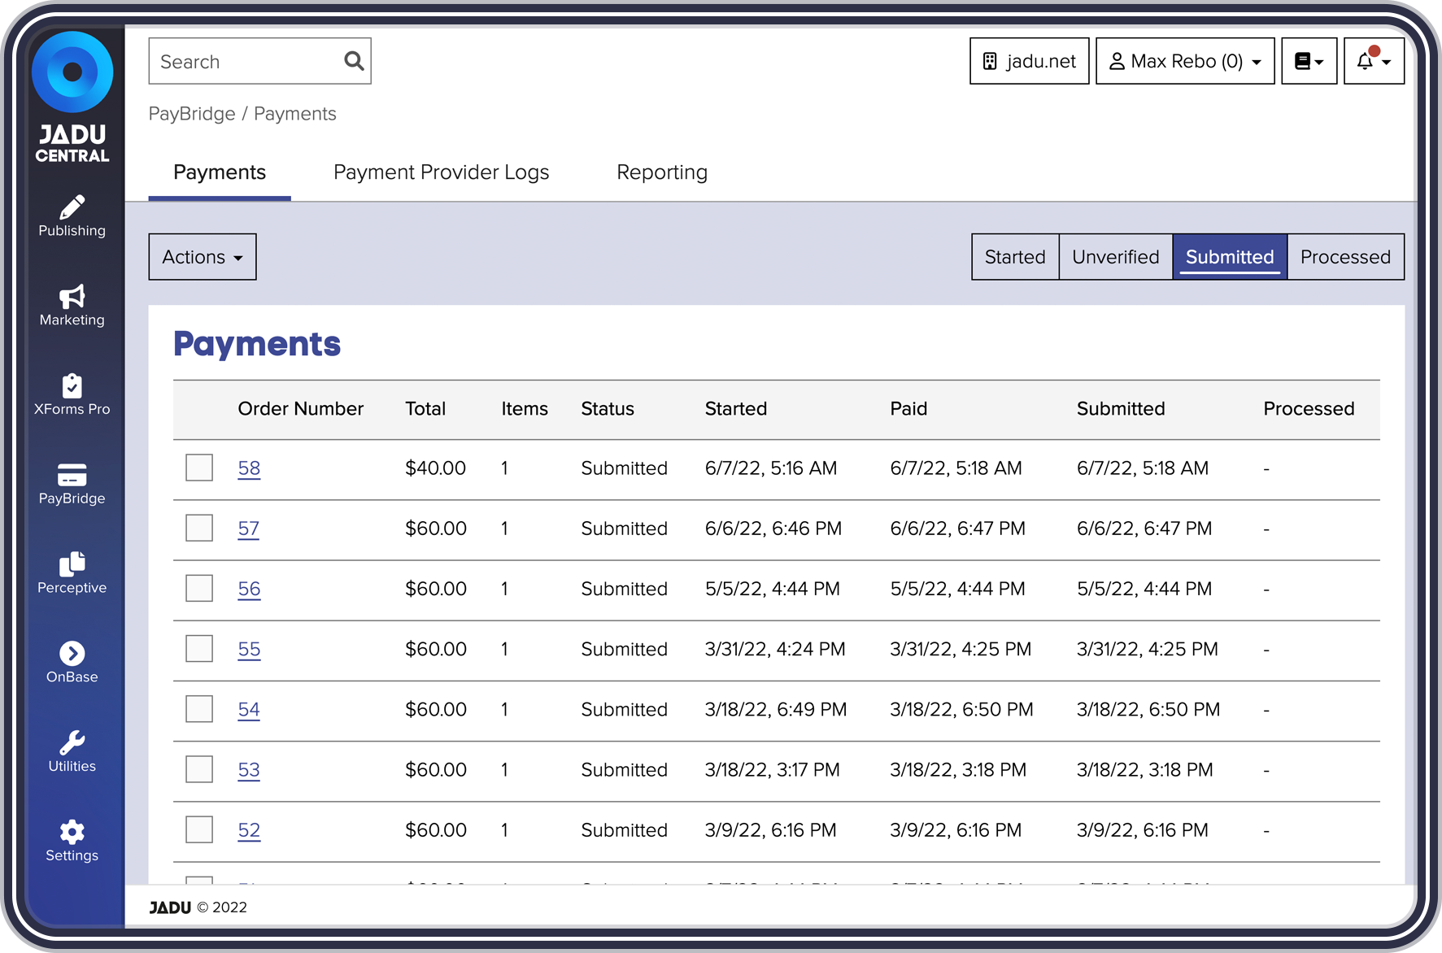This screenshot has height=953, width=1442.
Task: Tick the checkbox for order 57
Action: click(x=199, y=528)
